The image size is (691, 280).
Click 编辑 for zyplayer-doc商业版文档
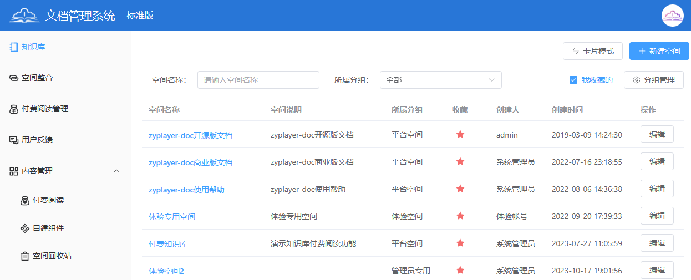[657, 161]
